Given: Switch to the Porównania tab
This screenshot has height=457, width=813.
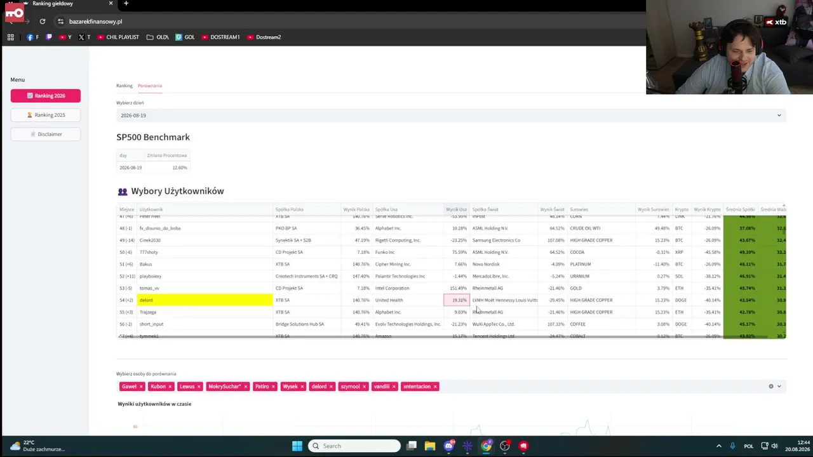Looking at the screenshot, I should pyautogui.click(x=150, y=86).
